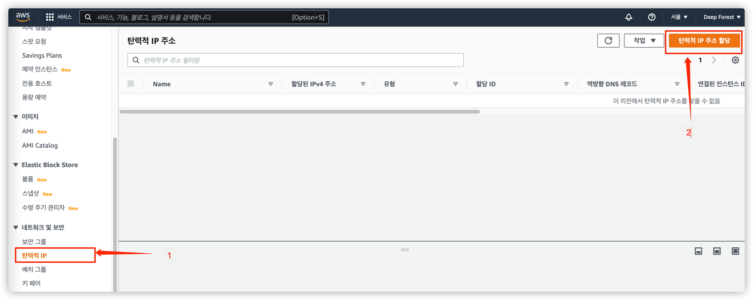The image size is (753, 300).
Task: Open 키 페어 in sidebar
Action: 31,283
